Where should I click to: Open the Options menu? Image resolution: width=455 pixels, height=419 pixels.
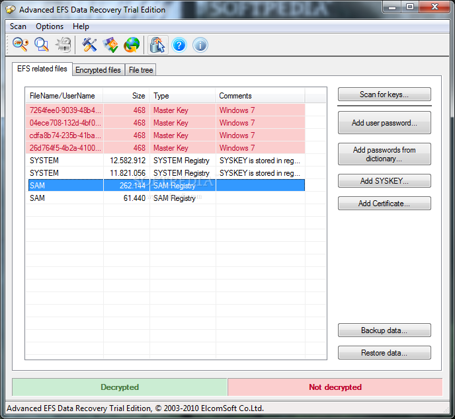(x=50, y=26)
